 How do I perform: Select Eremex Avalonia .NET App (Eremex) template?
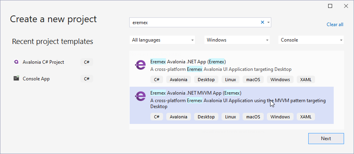[x=188, y=62]
